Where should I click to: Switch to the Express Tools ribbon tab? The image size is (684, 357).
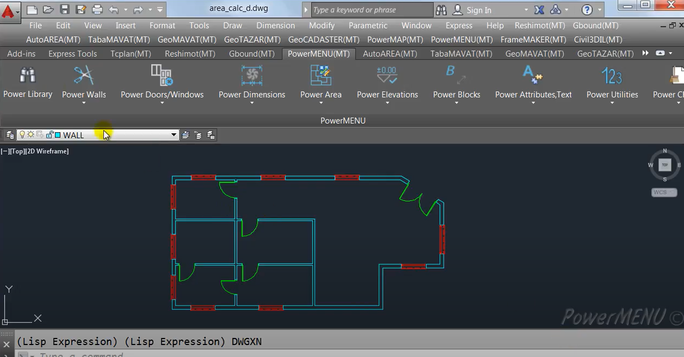(x=72, y=53)
